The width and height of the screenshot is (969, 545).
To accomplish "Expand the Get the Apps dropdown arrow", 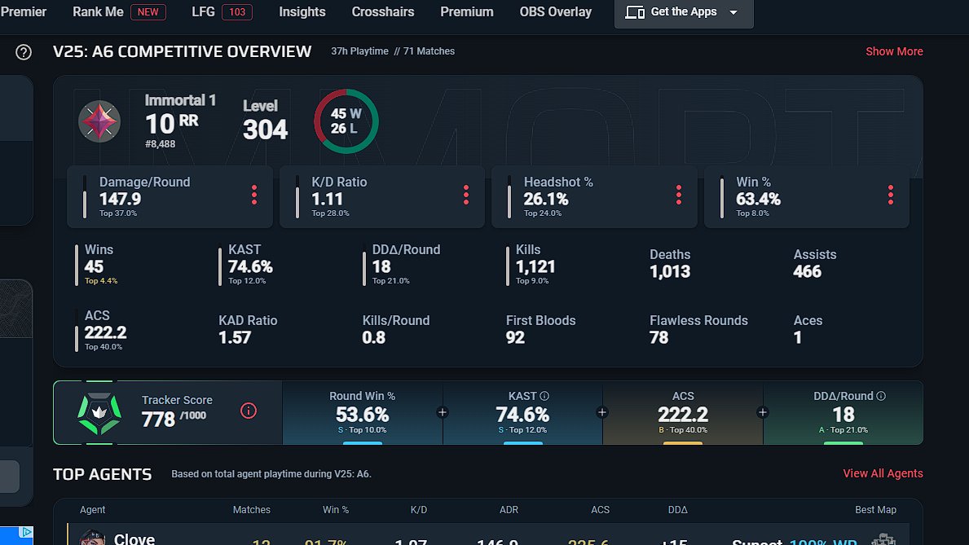I will 733,12.
